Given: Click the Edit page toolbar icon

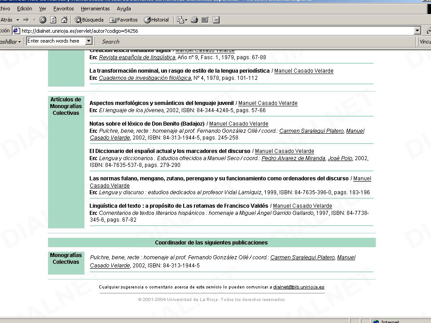Looking at the screenshot, I should pyautogui.click(x=205, y=20).
